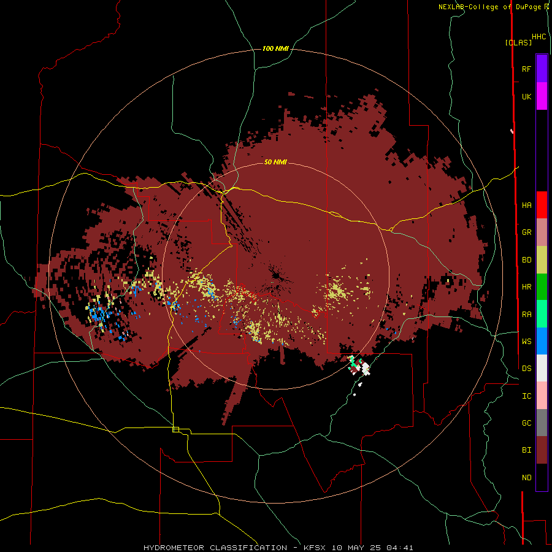The width and height of the screenshot is (552, 552).
Task: Click the RF purple legend swatch
Action: pos(542,69)
